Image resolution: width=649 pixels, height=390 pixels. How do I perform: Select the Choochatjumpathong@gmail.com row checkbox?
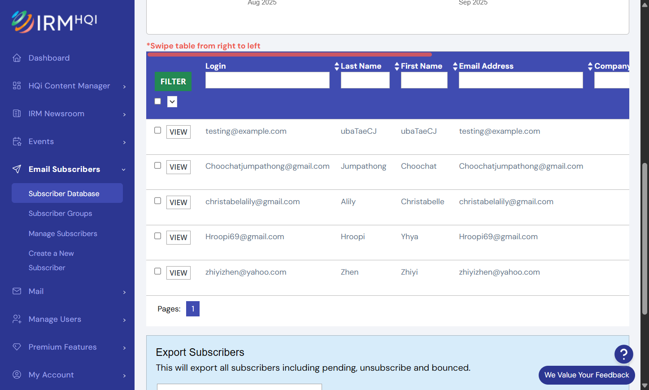pos(158,166)
